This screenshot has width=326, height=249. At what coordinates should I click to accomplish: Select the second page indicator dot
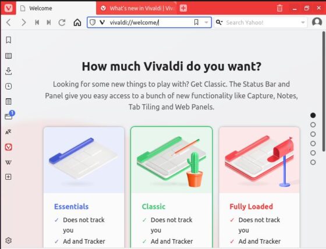coord(313,124)
